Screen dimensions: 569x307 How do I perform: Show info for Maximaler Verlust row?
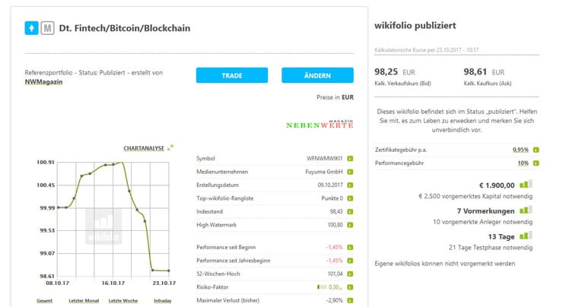coord(350,300)
